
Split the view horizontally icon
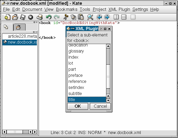124,17
